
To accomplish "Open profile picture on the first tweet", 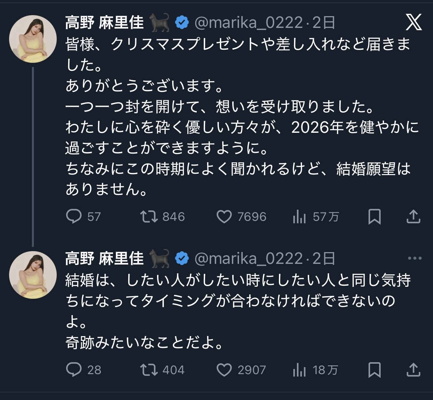I will [x=33, y=39].
